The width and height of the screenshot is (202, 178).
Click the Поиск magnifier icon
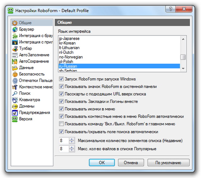click(15, 94)
